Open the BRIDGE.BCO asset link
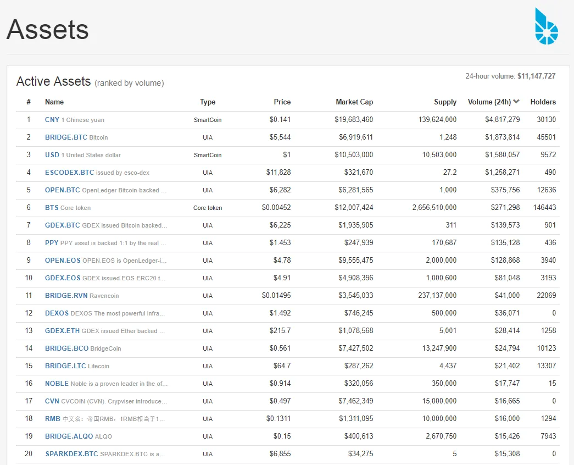 pyautogui.click(x=66, y=348)
